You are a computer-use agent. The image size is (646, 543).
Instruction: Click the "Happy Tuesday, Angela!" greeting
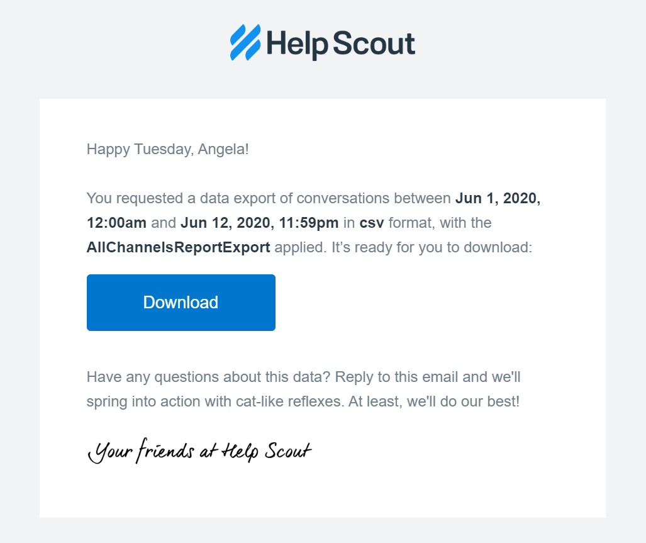168,150
